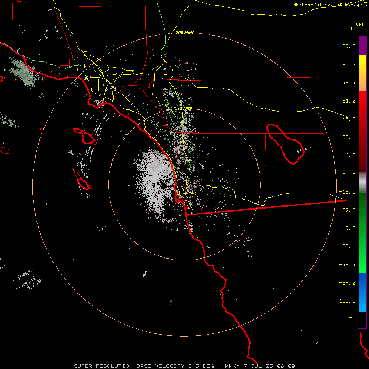Pick the gray near-zero color bar segment
Viewport: 369px width, 369px height.
(x=362, y=182)
